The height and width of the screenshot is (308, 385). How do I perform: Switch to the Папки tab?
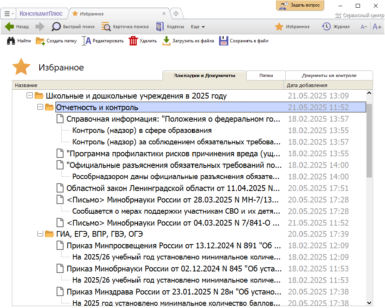click(x=266, y=75)
